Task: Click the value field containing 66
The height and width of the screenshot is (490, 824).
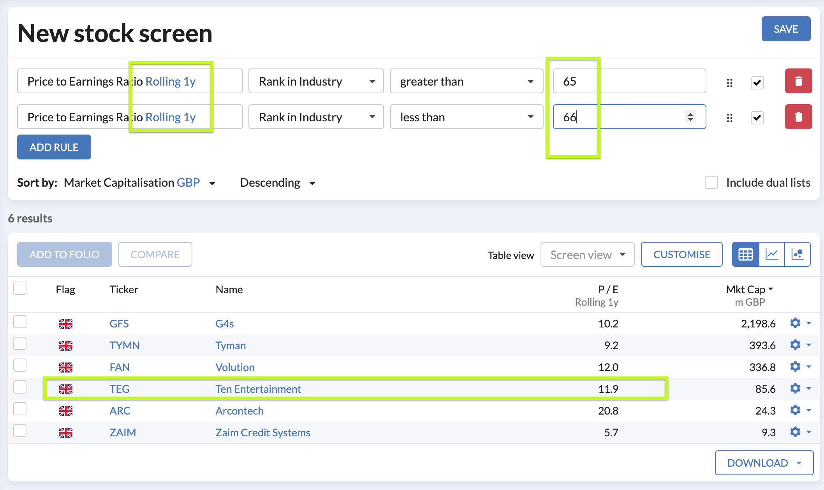Action: point(629,117)
